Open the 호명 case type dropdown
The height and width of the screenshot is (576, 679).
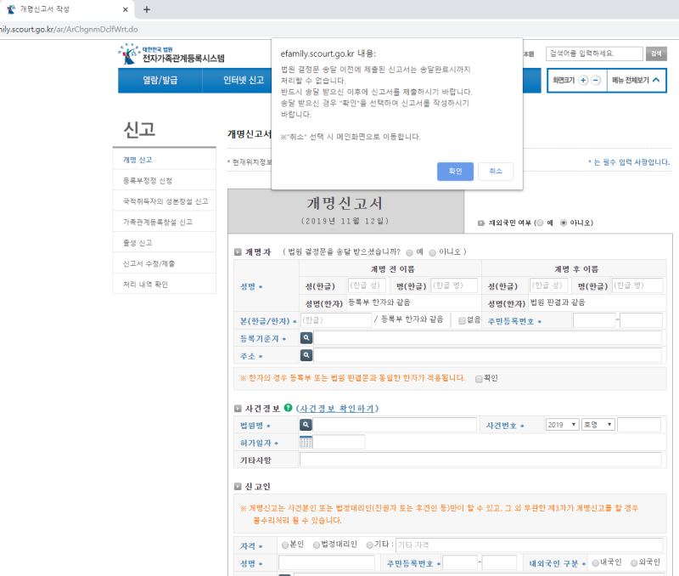[598, 425]
